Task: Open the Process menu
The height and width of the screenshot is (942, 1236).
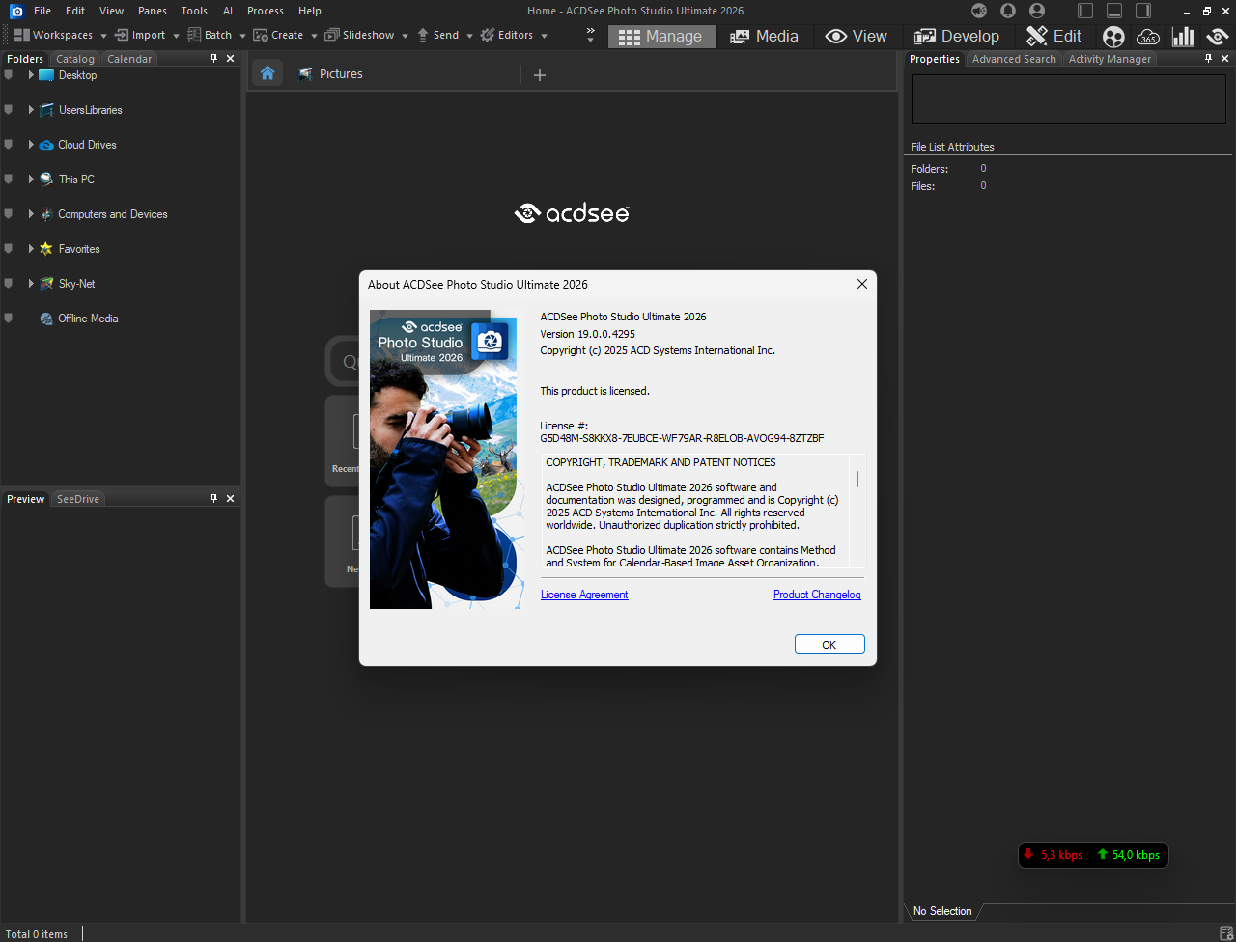Action: pyautogui.click(x=266, y=11)
